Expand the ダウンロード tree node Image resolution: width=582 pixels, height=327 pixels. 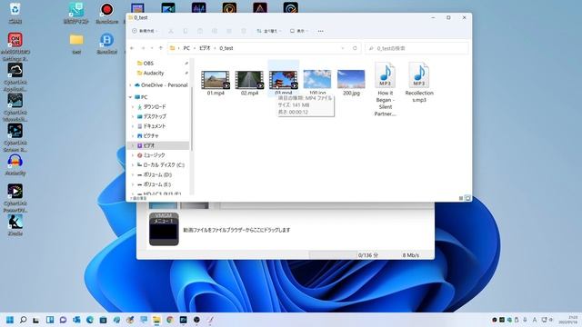(x=133, y=107)
